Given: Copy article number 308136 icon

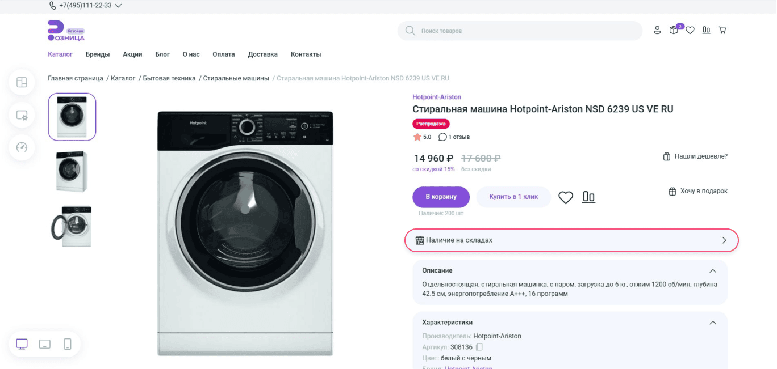Looking at the screenshot, I should (479, 347).
